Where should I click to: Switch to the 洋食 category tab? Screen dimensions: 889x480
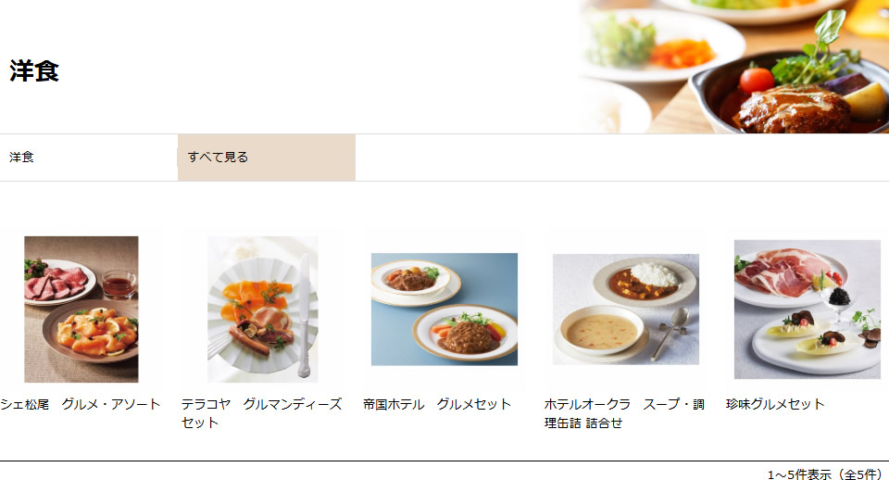click(x=89, y=158)
